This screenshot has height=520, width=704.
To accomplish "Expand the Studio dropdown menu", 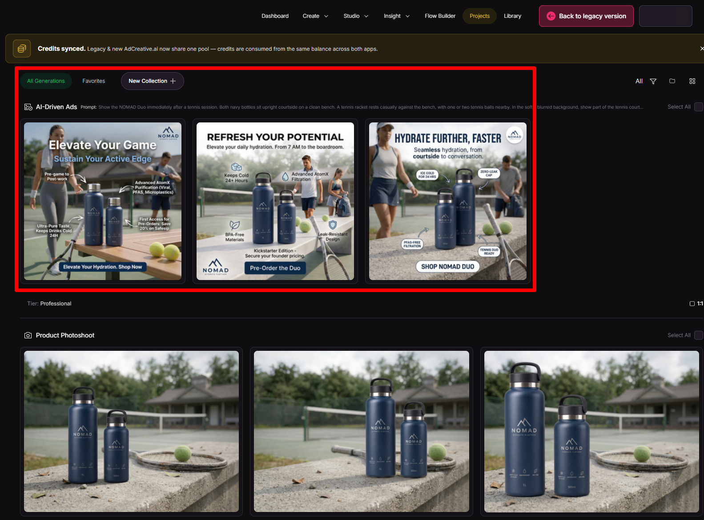I will 356,16.
